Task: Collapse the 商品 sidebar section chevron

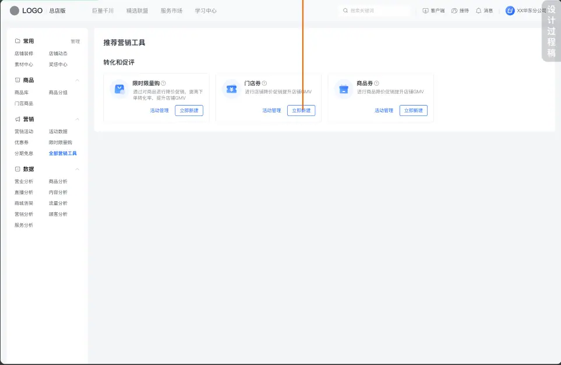Action: coord(77,80)
